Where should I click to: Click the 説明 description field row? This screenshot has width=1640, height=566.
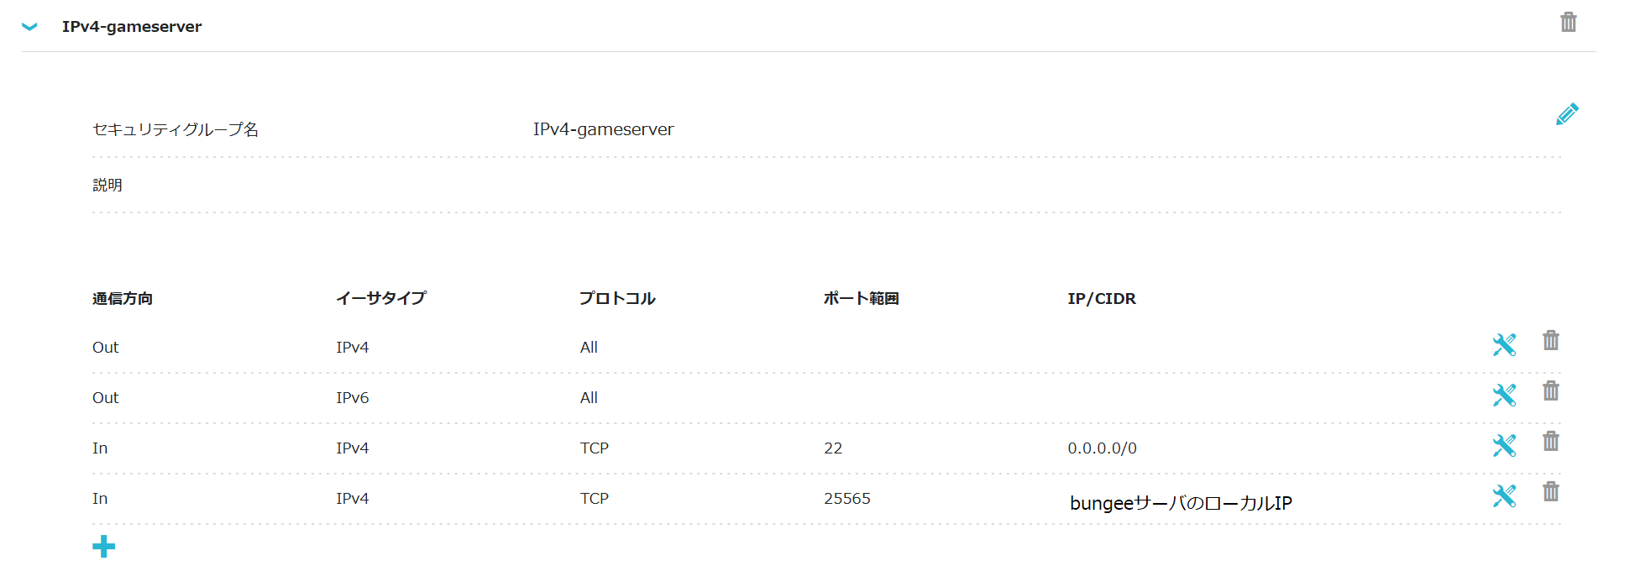pyautogui.click(x=107, y=185)
